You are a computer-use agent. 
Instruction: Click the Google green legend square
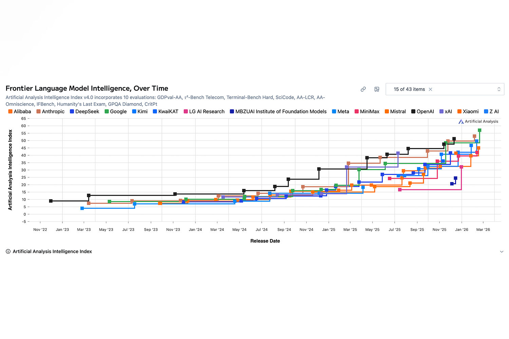point(106,111)
